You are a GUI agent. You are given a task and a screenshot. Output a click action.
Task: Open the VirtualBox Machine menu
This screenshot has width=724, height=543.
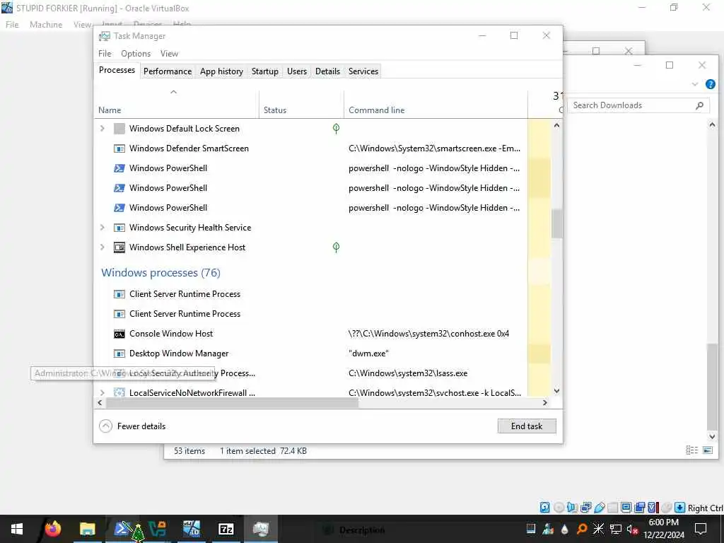click(x=46, y=25)
